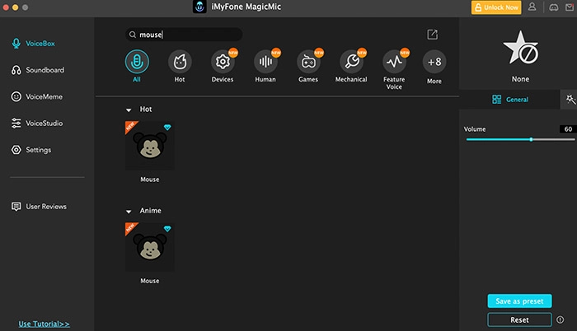
Task: Select the Mechanical voice category
Action: click(x=351, y=62)
